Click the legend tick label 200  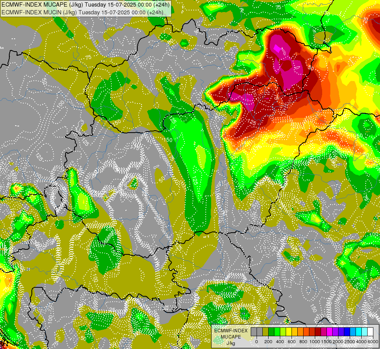[268, 342]
